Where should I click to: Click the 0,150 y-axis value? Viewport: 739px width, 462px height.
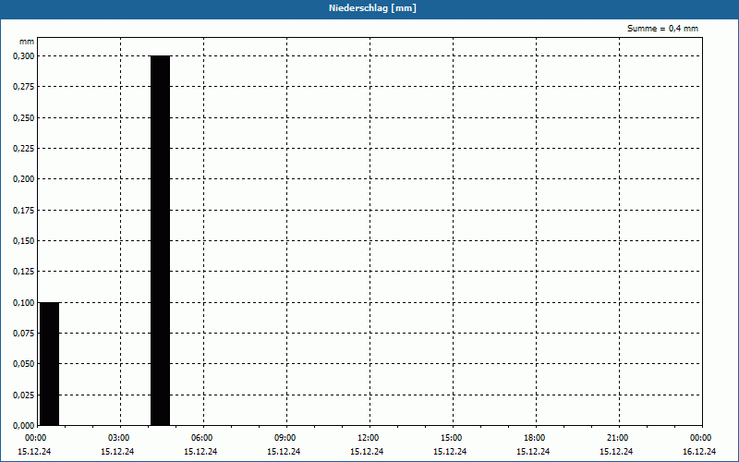click(x=24, y=241)
